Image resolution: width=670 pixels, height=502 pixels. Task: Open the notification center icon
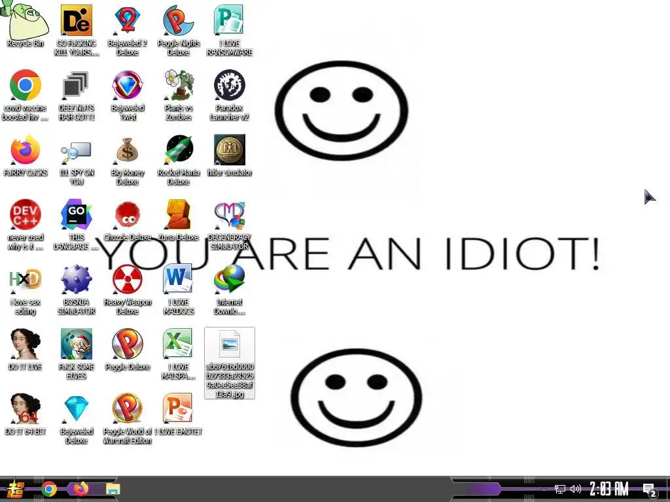(650, 490)
